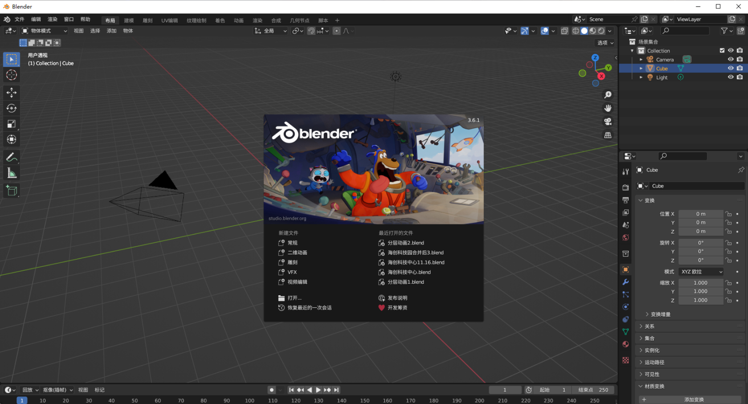Viewport: 748px width, 404px height.
Task: Open the 物体模式 mode dropdown
Action: [x=44, y=31]
